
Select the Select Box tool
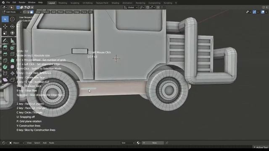[5, 19]
